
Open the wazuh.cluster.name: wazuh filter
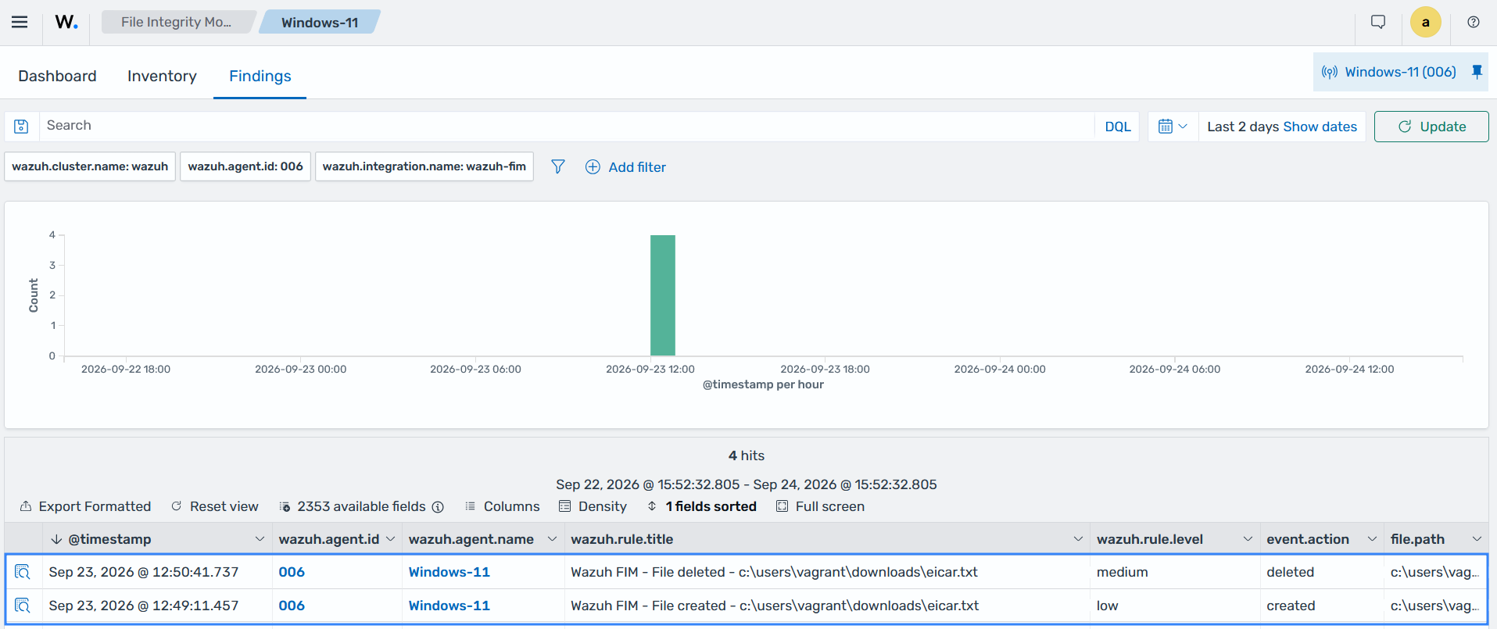click(90, 166)
